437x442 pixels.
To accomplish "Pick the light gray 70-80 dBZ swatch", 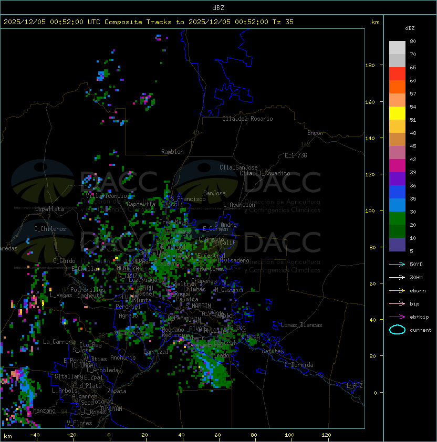I will coord(397,47).
